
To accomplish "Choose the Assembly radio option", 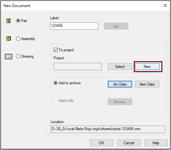I will coord(18,39).
